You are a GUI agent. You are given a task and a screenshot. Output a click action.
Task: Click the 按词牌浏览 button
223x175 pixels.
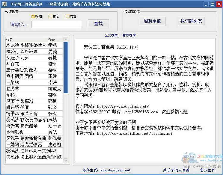(191, 21)
